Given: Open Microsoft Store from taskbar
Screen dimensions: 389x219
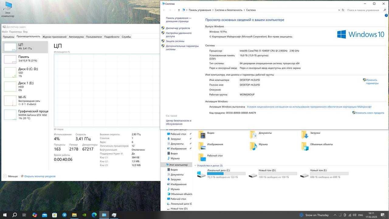Looking at the screenshot, I should 54,215.
